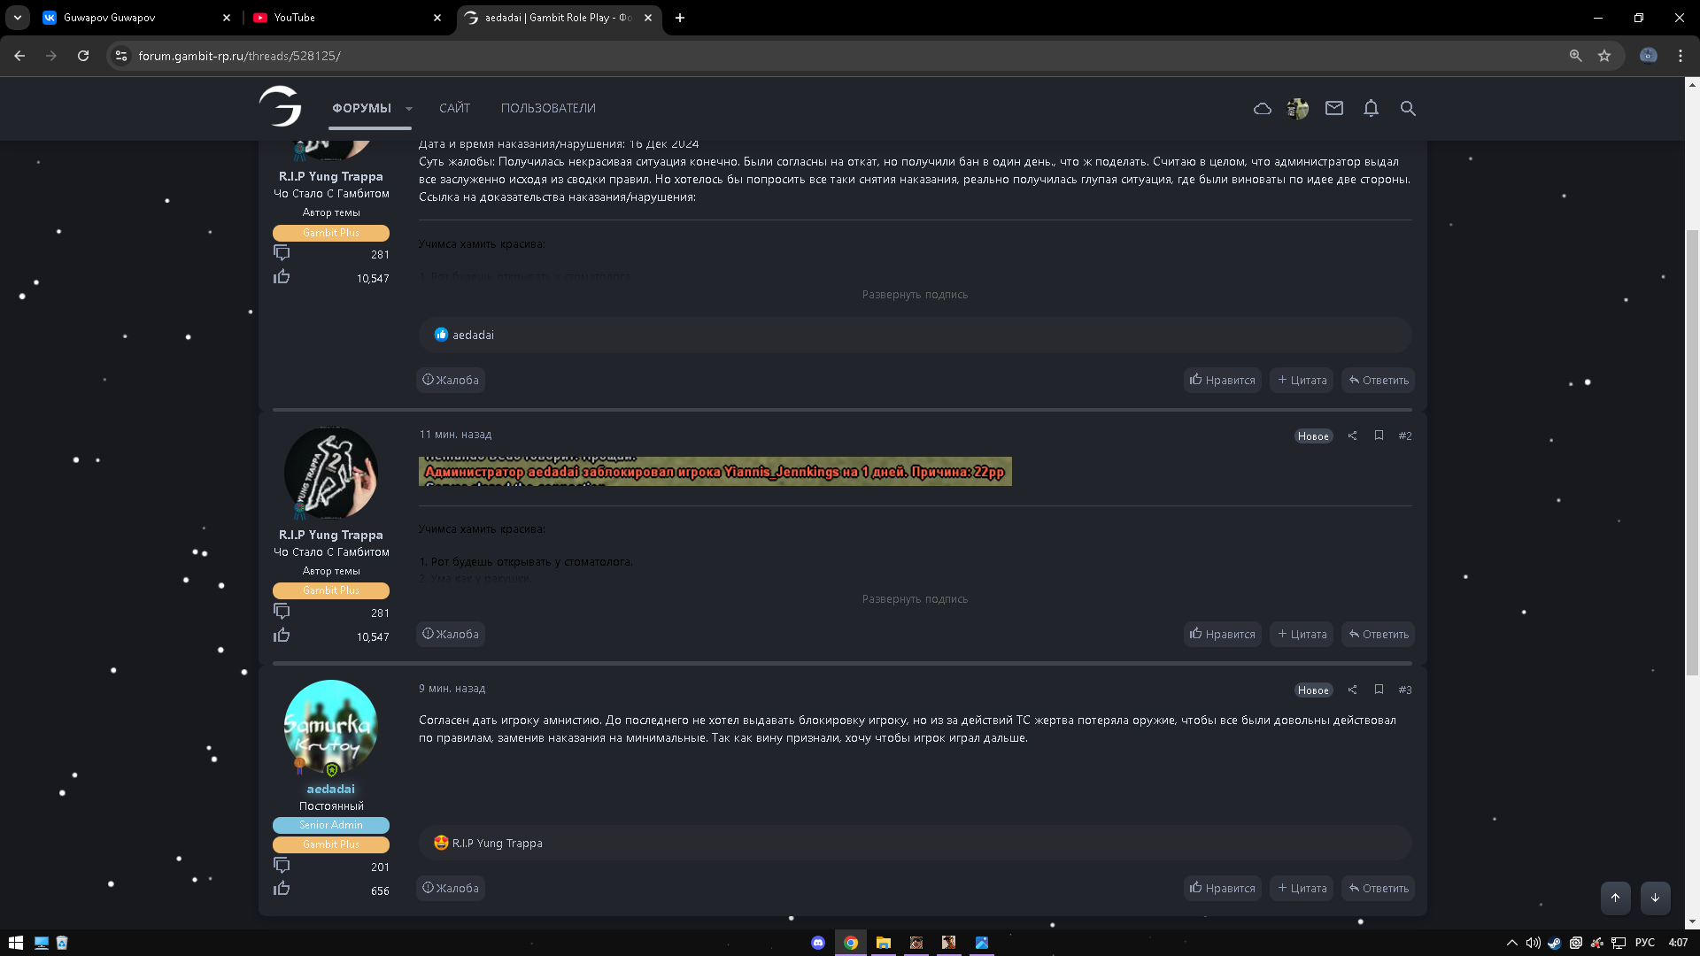Screen dimensions: 1700x956
Task: Open Chrome tab search dropdown
Action: 17,18
